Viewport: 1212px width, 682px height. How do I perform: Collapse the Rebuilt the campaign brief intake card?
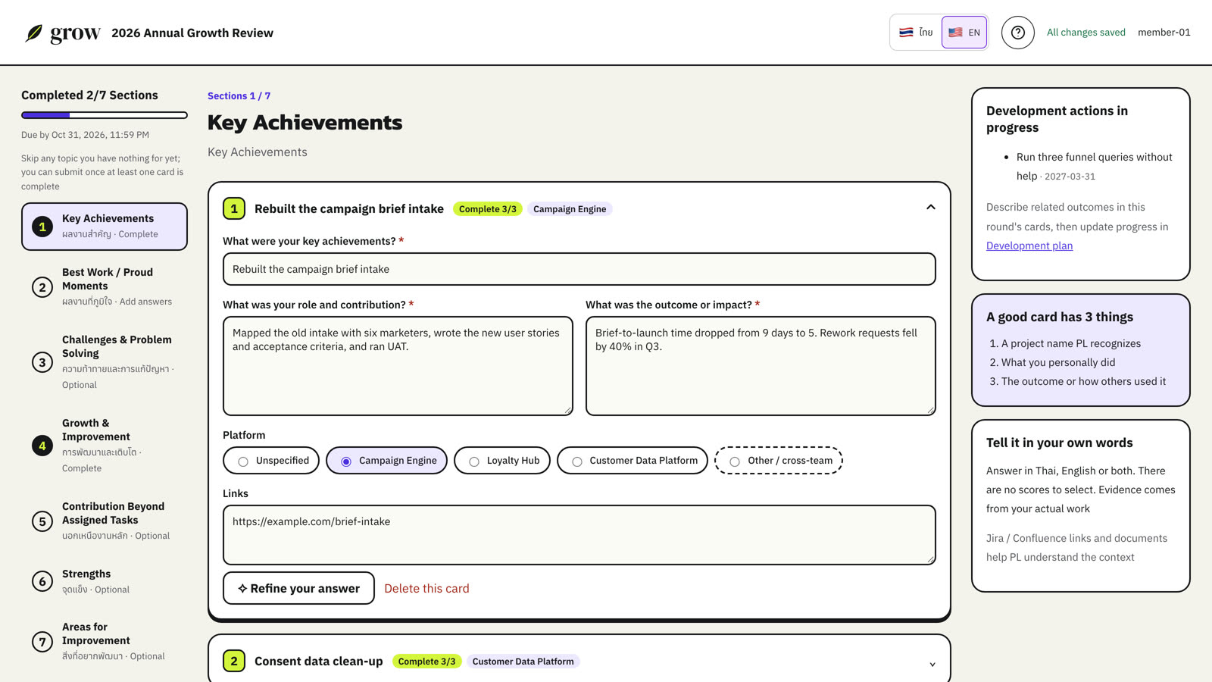931,208
